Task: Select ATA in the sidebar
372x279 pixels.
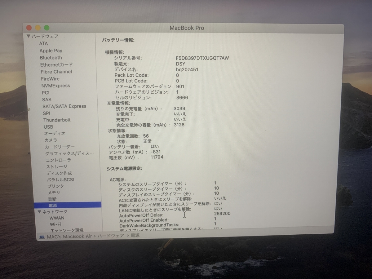Action: (43, 43)
